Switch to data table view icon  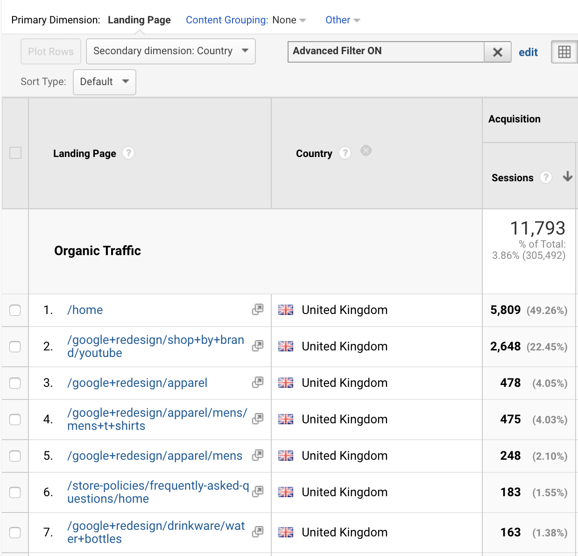click(564, 52)
